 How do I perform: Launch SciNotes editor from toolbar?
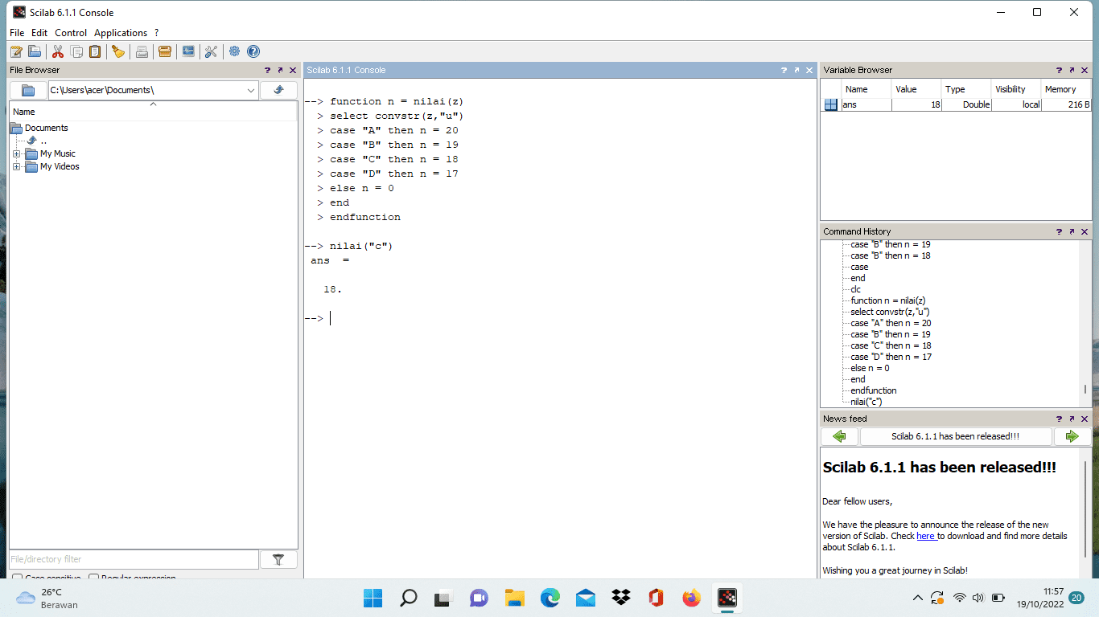coord(16,51)
